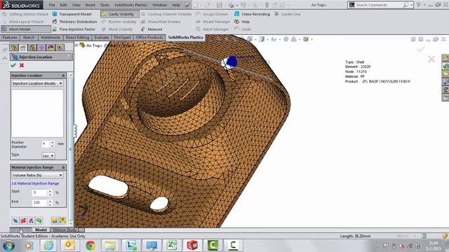Switch to the Model tab
The height and width of the screenshot is (252, 449).
click(x=41, y=230)
